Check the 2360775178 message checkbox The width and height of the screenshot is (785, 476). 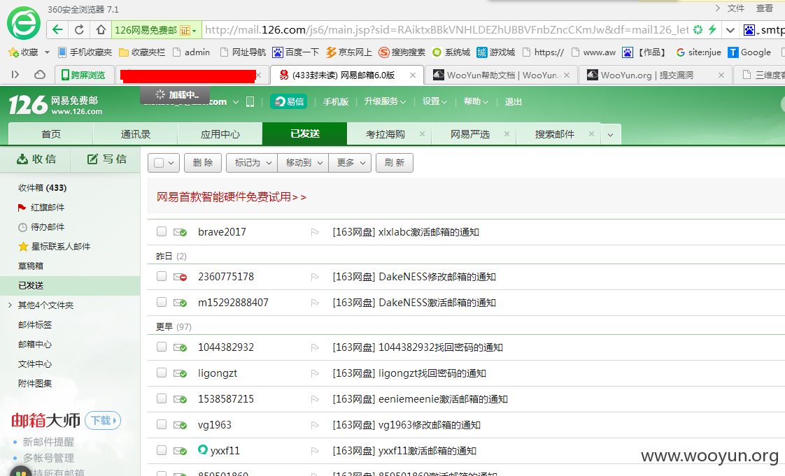pos(161,276)
